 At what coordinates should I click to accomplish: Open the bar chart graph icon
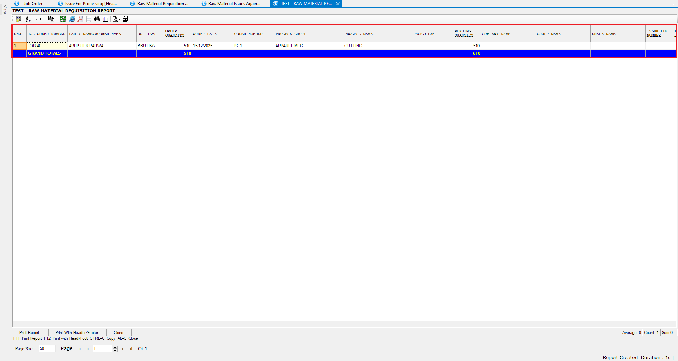point(105,19)
